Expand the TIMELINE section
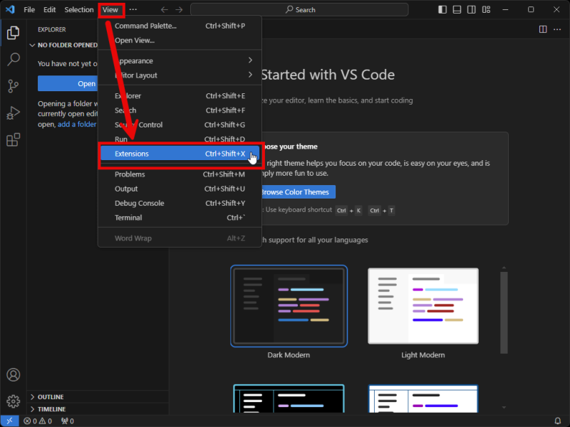This screenshot has height=427, width=570. (50, 408)
